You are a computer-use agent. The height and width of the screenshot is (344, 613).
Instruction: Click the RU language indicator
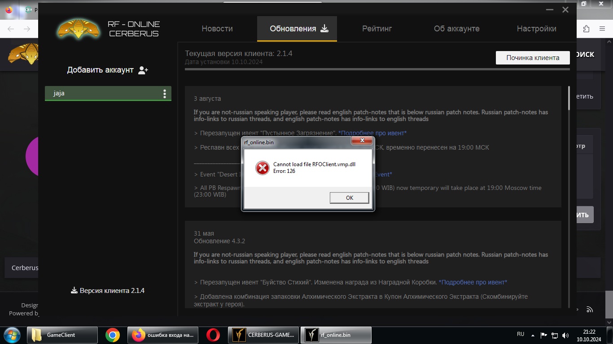click(x=521, y=334)
